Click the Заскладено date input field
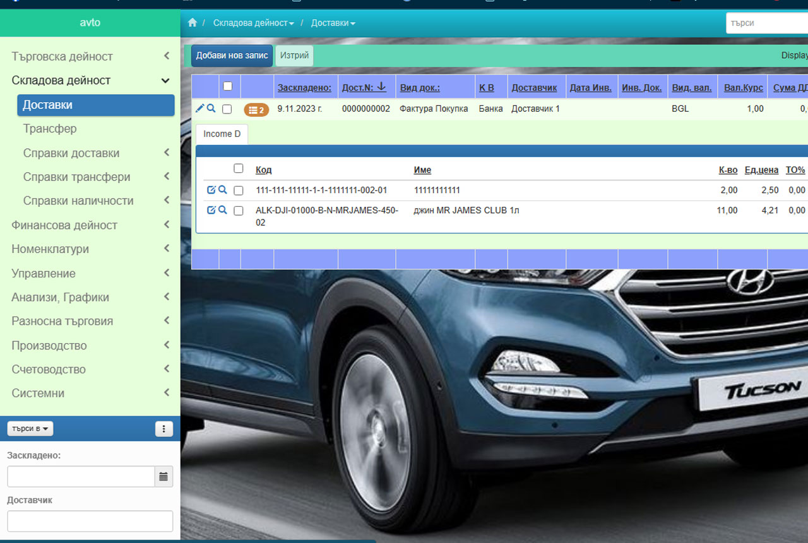 tap(81, 477)
